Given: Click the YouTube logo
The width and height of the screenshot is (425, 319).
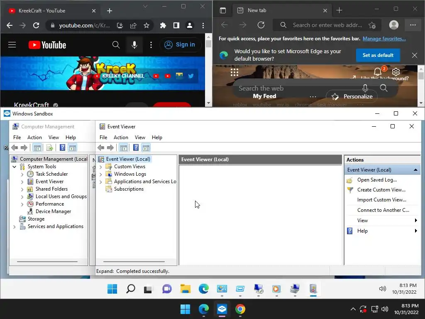Looking at the screenshot, I should coord(47,45).
